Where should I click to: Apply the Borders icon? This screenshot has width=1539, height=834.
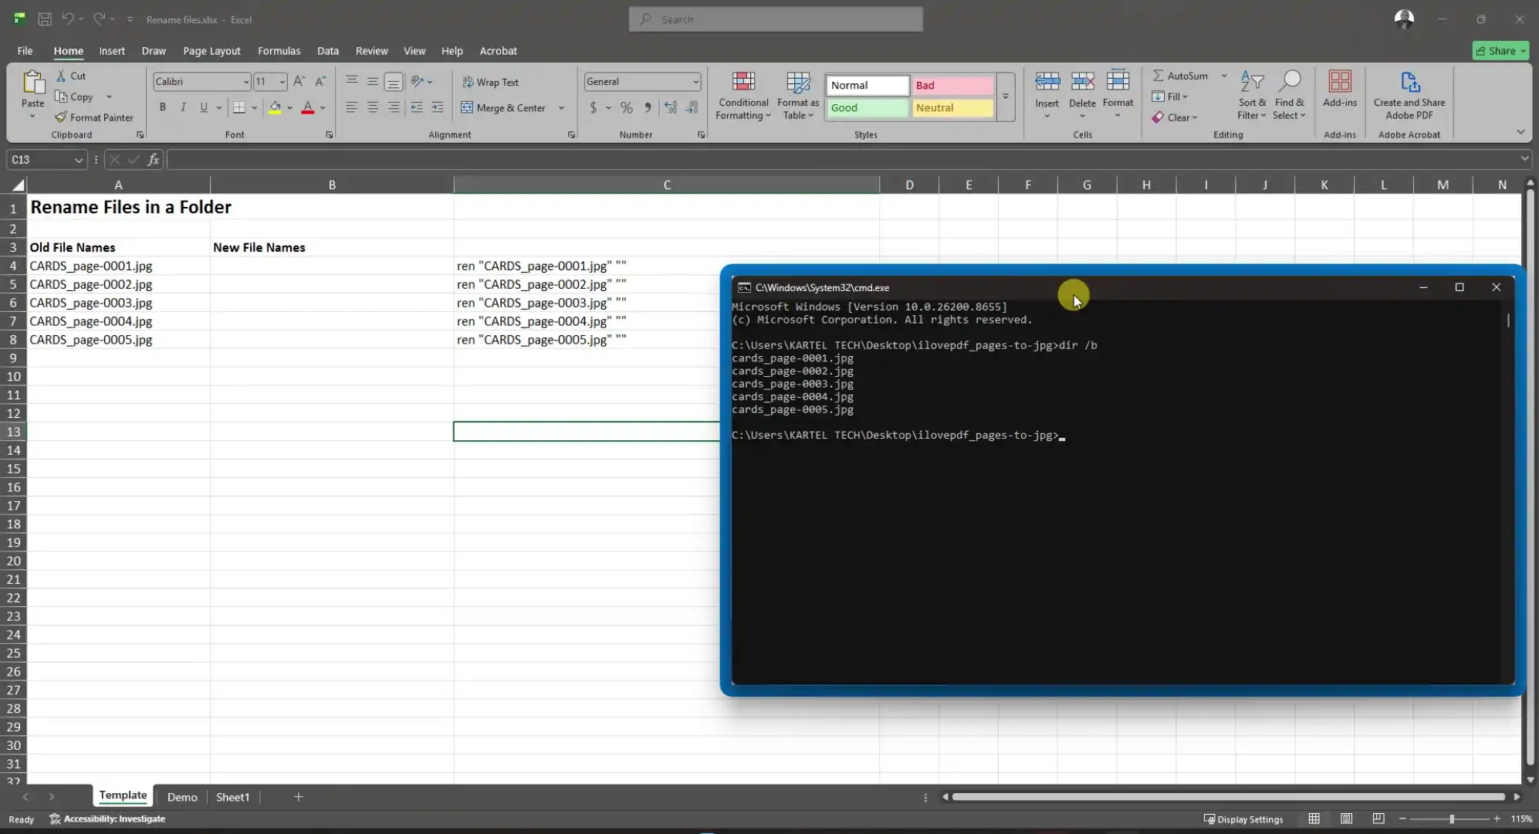click(x=239, y=107)
